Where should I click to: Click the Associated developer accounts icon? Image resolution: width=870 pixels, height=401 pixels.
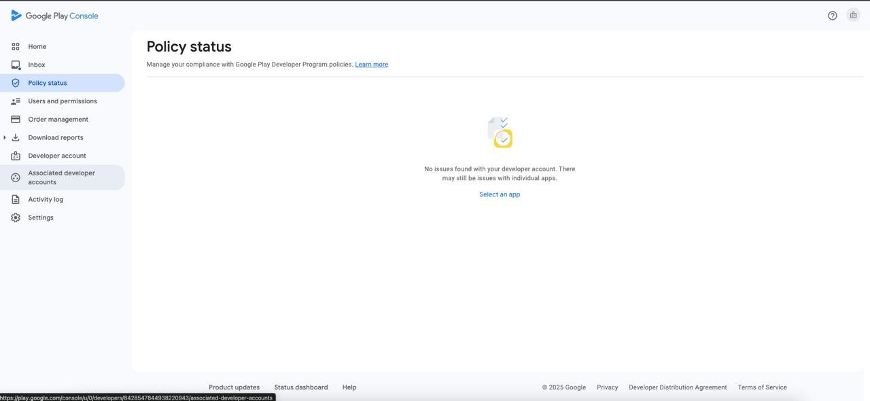click(16, 177)
